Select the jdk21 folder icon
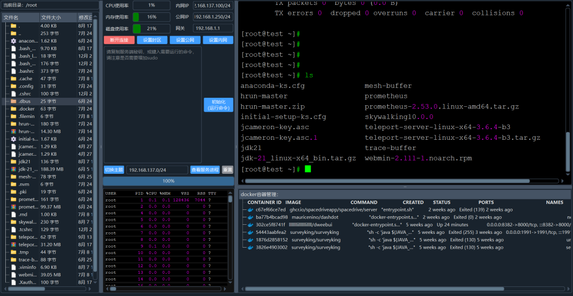The image size is (573, 296). 13,162
